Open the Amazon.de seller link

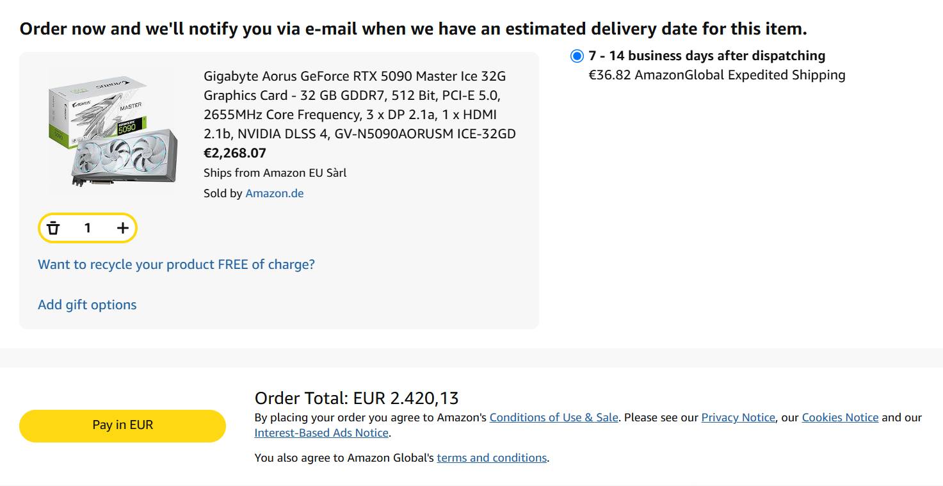[x=275, y=193]
